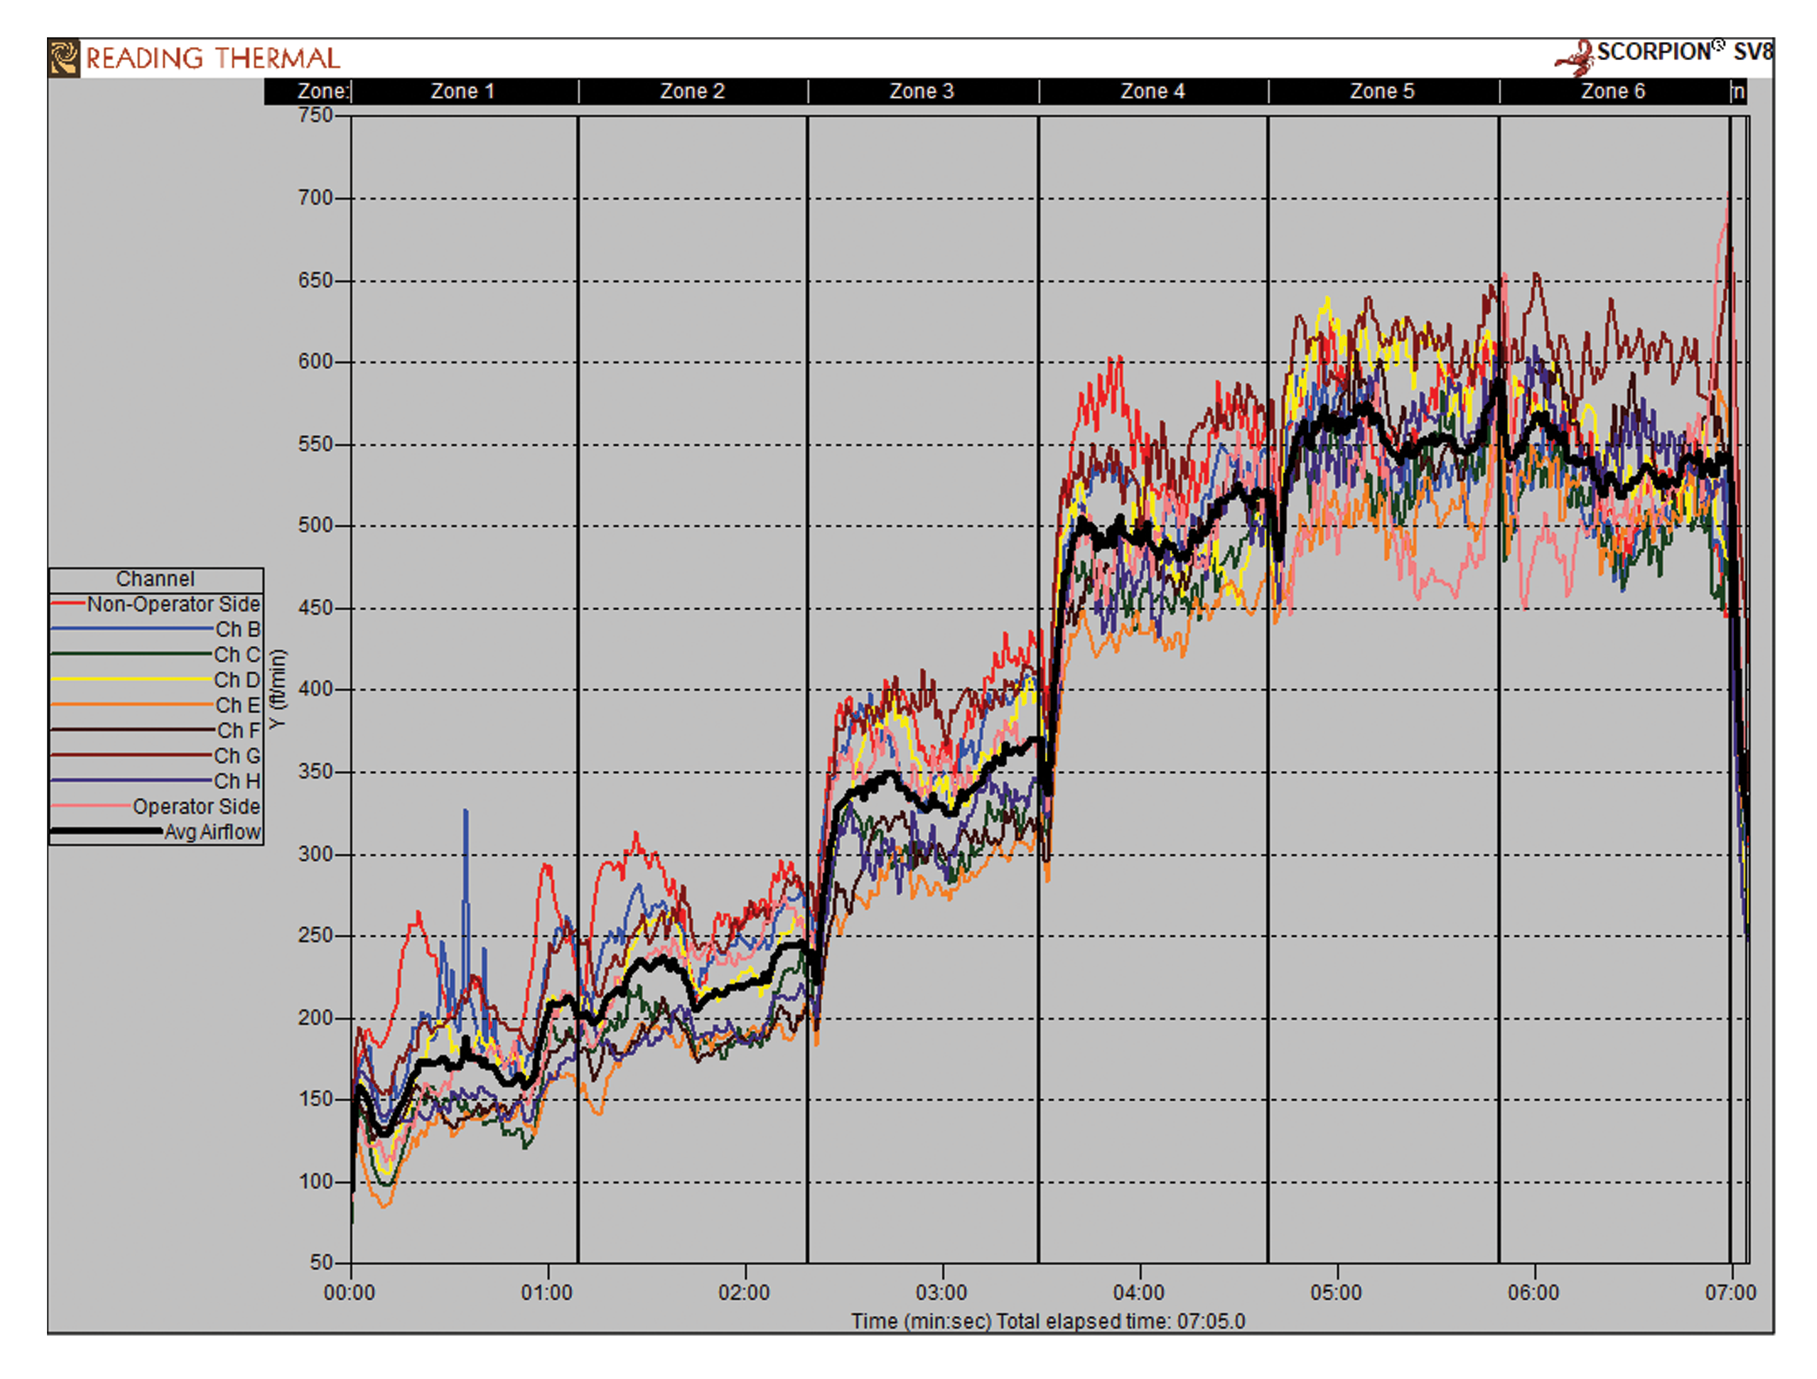Select the Zone 3 header
The image size is (1817, 1379).
tap(922, 91)
